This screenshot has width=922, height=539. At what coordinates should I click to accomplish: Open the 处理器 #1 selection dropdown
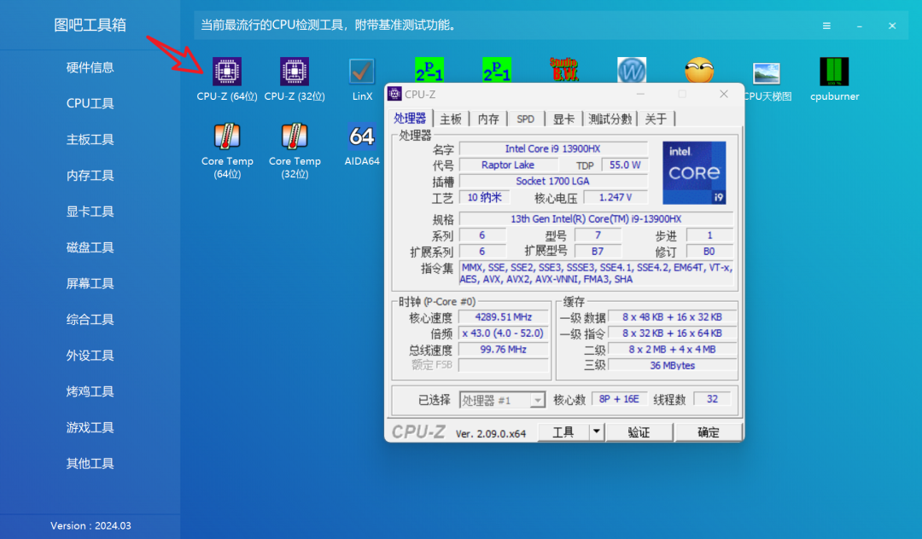[502, 401]
